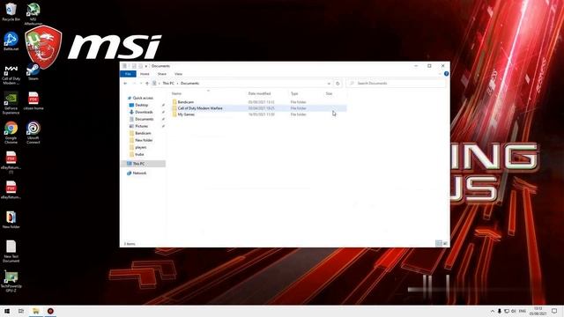Sort by the Size column header
This screenshot has width=564, height=317.
329,93
